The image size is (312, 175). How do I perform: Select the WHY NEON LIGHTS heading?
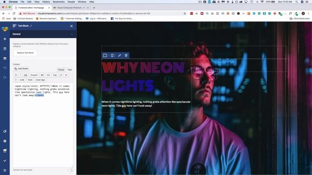point(143,76)
